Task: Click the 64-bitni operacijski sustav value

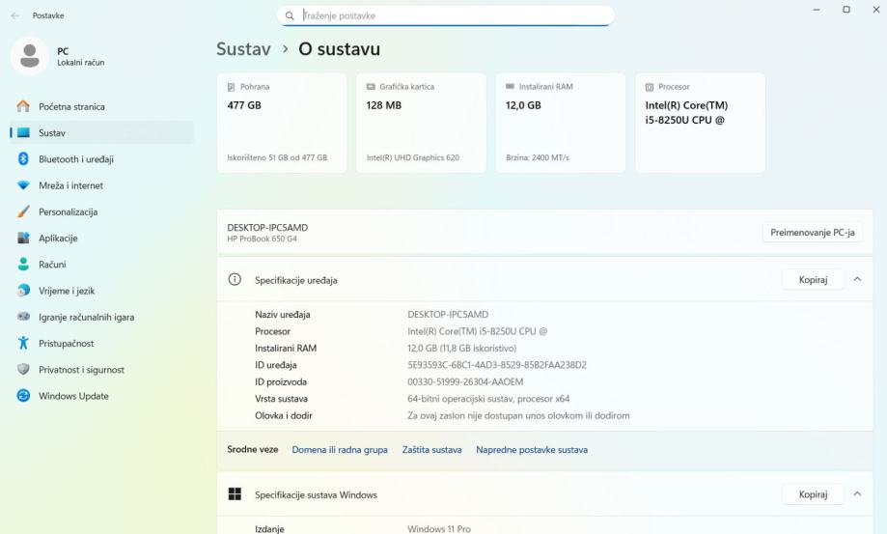Action: pos(488,399)
